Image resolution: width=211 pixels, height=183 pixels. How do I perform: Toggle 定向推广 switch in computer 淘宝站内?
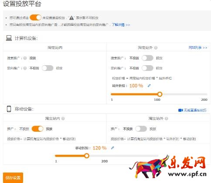(x=48, y=68)
